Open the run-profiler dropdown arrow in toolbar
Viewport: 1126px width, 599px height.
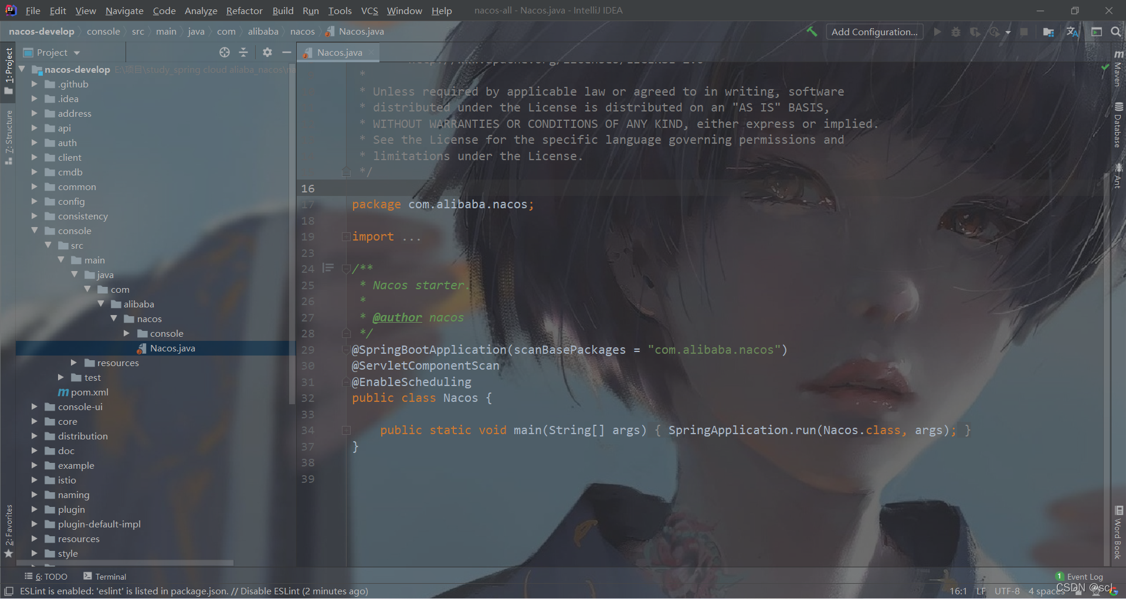click(1008, 32)
